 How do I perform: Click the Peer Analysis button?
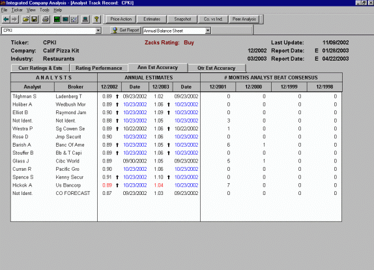pos(244,19)
